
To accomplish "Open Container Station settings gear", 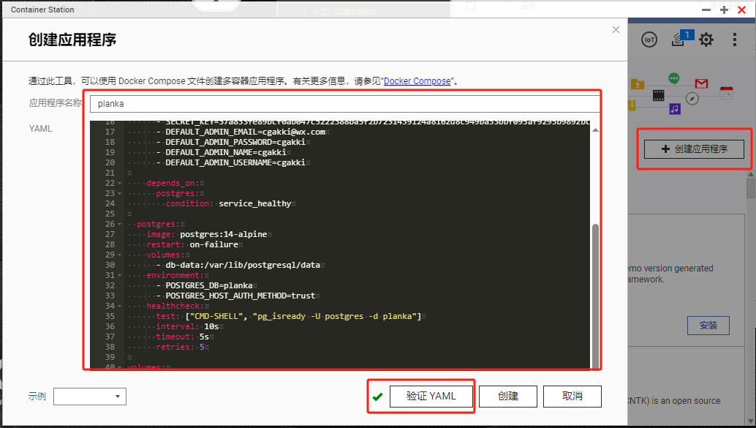I will coord(706,40).
